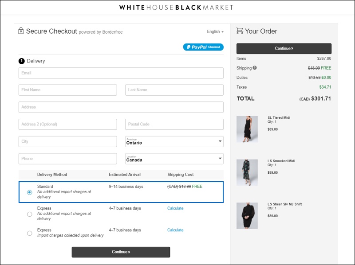Click the powered by Borderfree text

pyautogui.click(x=101, y=32)
